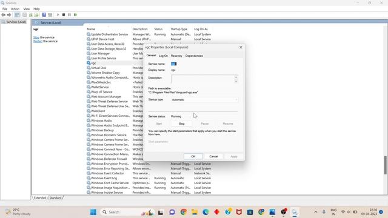The width and height of the screenshot is (388, 218).
Task: Open Microsoft Edge from the taskbar
Action: click(x=206, y=212)
